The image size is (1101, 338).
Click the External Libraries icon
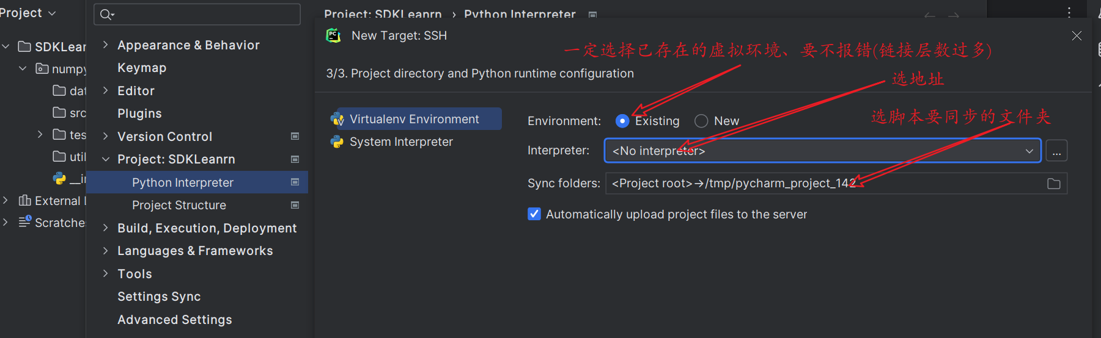click(x=25, y=200)
